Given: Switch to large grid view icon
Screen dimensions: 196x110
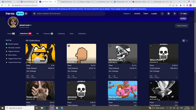Looking at the screenshot, I should [183, 40].
